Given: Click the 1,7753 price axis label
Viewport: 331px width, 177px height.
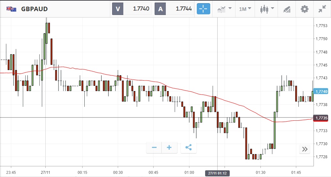Looking at the screenshot, I should click(x=321, y=25).
